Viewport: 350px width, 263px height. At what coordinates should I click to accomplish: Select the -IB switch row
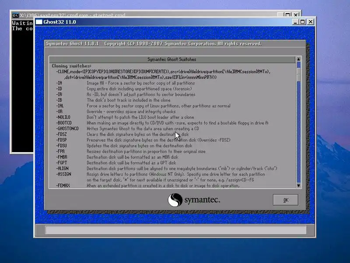(113, 100)
